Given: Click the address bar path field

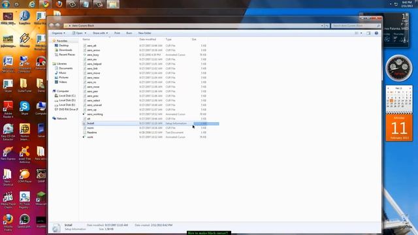Looking at the screenshot, I should 192,25.
